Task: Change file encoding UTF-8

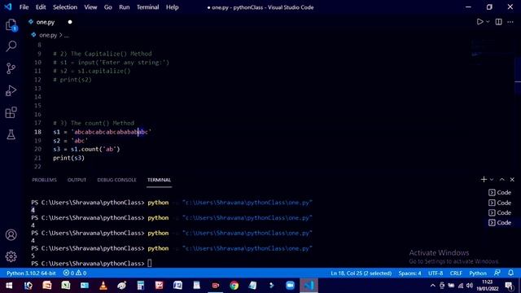Action: click(436, 273)
